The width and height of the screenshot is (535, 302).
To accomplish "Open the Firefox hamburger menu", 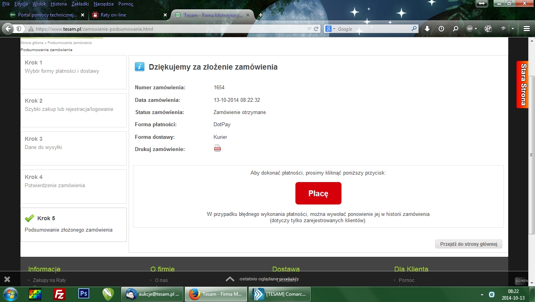I will pyautogui.click(x=527, y=29).
